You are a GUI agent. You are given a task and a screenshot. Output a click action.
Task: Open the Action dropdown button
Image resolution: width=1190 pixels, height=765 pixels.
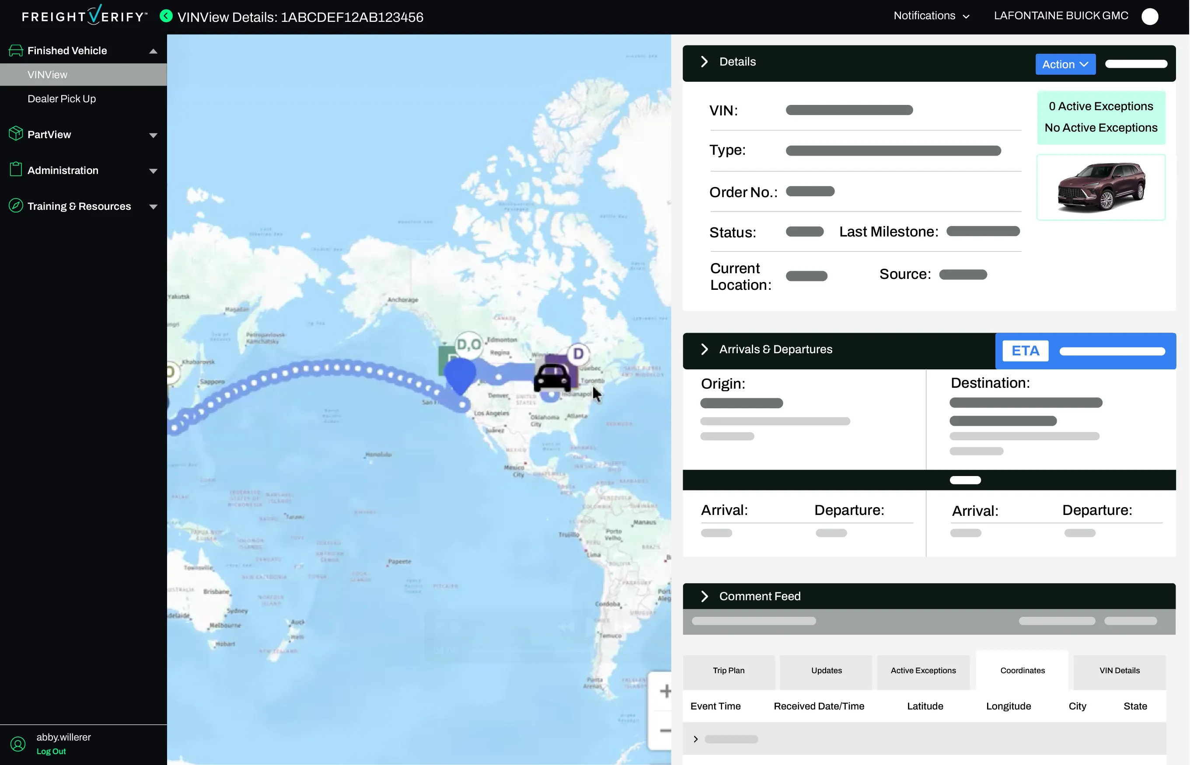(1065, 64)
